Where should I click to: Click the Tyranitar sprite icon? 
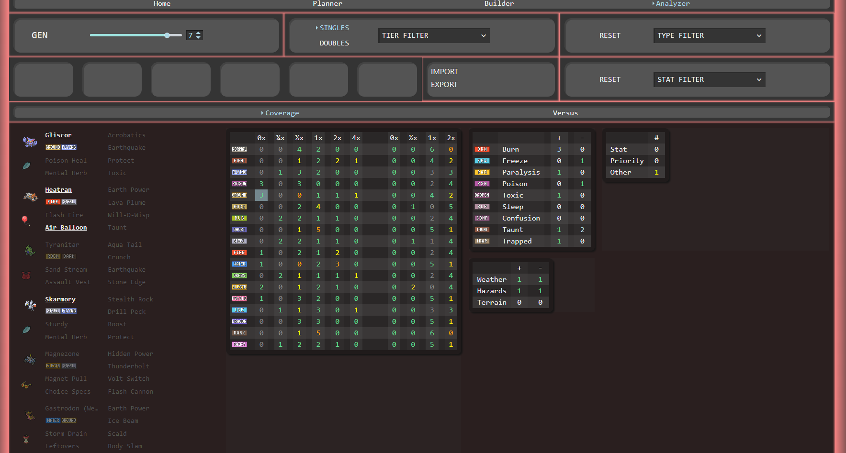pyautogui.click(x=30, y=251)
